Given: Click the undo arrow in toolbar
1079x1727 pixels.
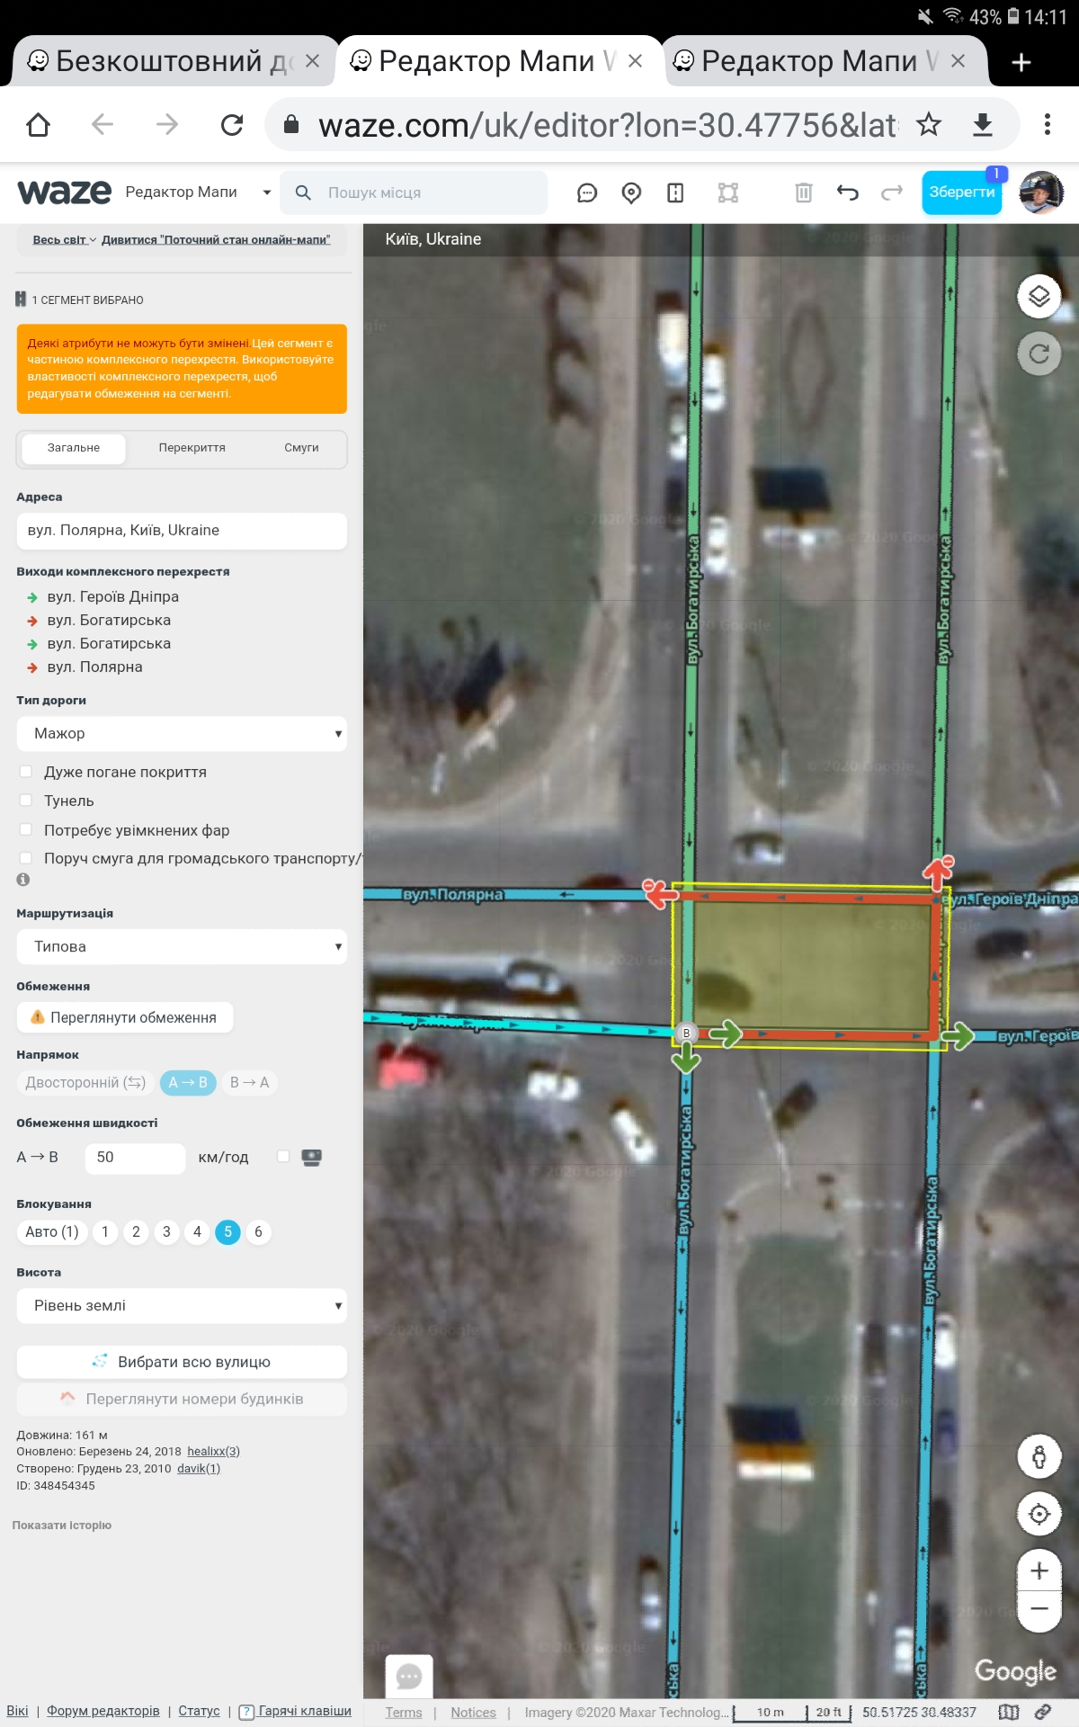Looking at the screenshot, I should click(847, 192).
